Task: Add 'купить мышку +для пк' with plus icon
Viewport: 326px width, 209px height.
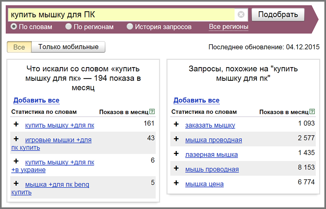Action: point(16,124)
